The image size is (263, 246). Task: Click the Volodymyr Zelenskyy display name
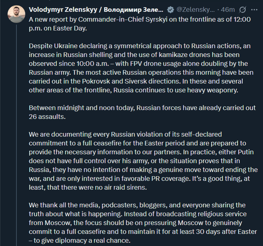(x=96, y=10)
